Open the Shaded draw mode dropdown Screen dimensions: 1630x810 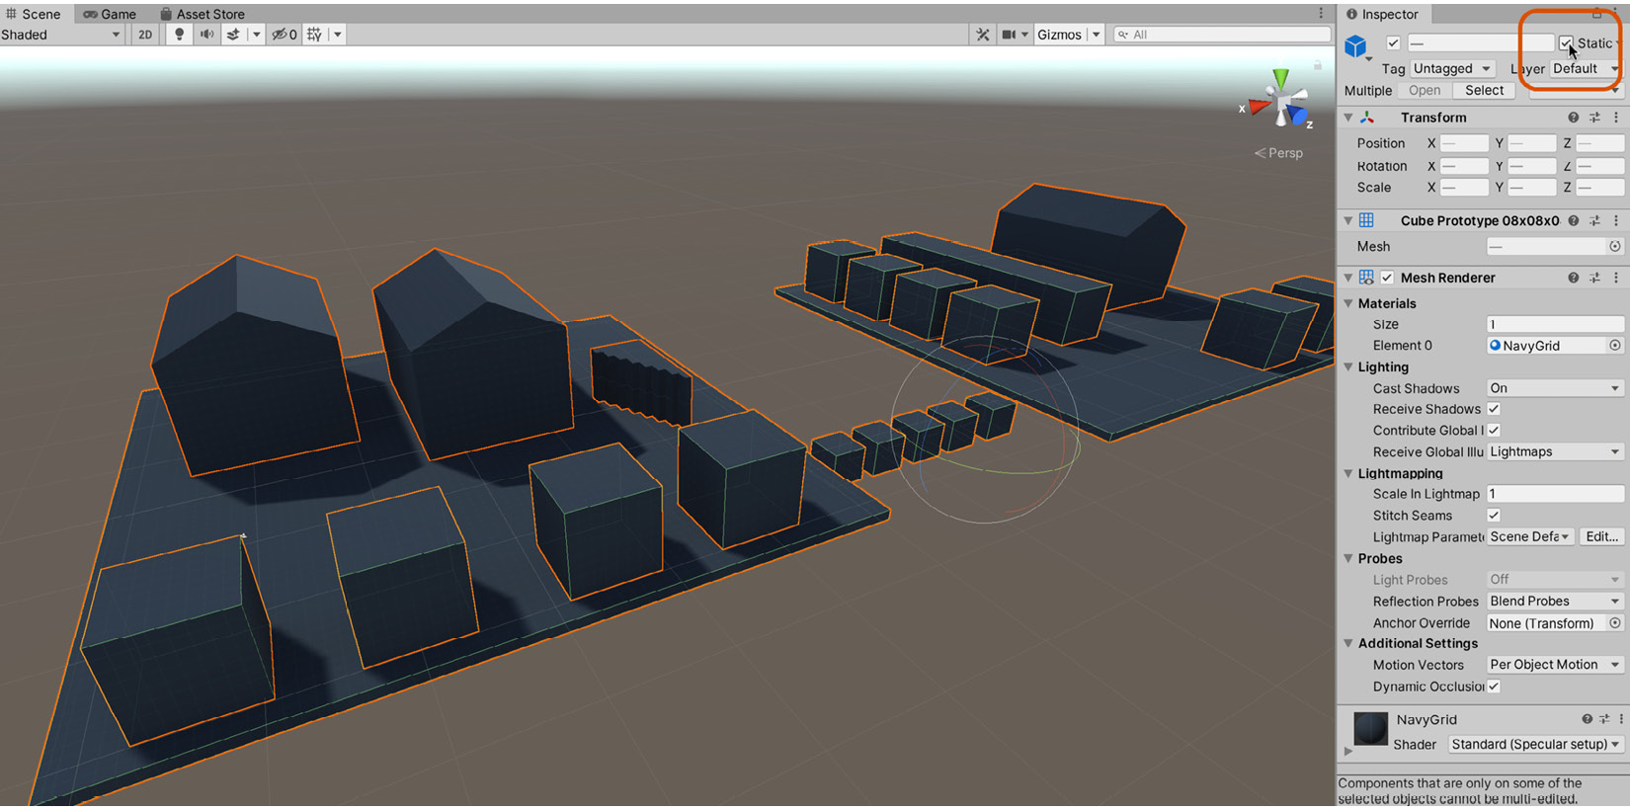point(61,35)
